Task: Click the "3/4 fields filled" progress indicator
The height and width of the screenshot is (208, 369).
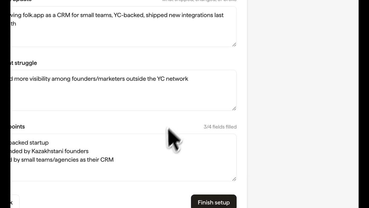Action: 220,127
